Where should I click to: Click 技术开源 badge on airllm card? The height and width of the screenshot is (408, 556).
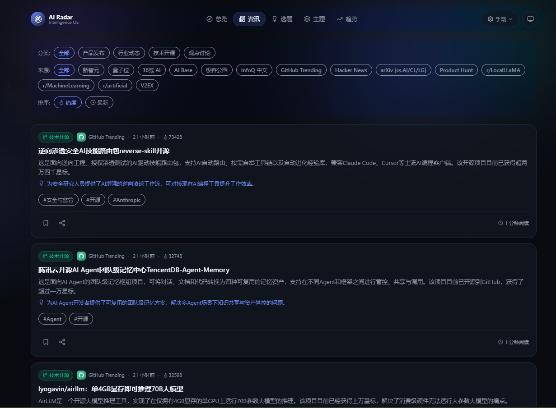56,375
